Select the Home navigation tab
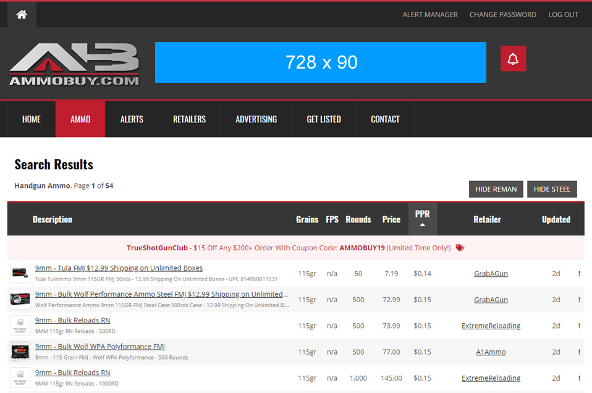The width and height of the screenshot is (592, 393). click(32, 119)
